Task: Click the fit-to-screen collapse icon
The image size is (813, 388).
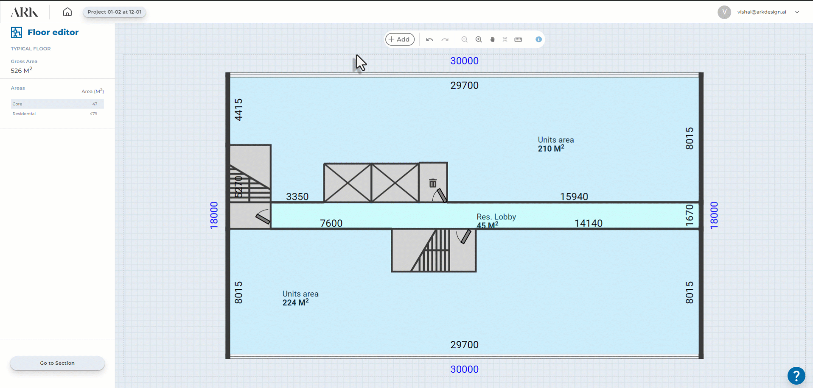Action: coord(505,39)
